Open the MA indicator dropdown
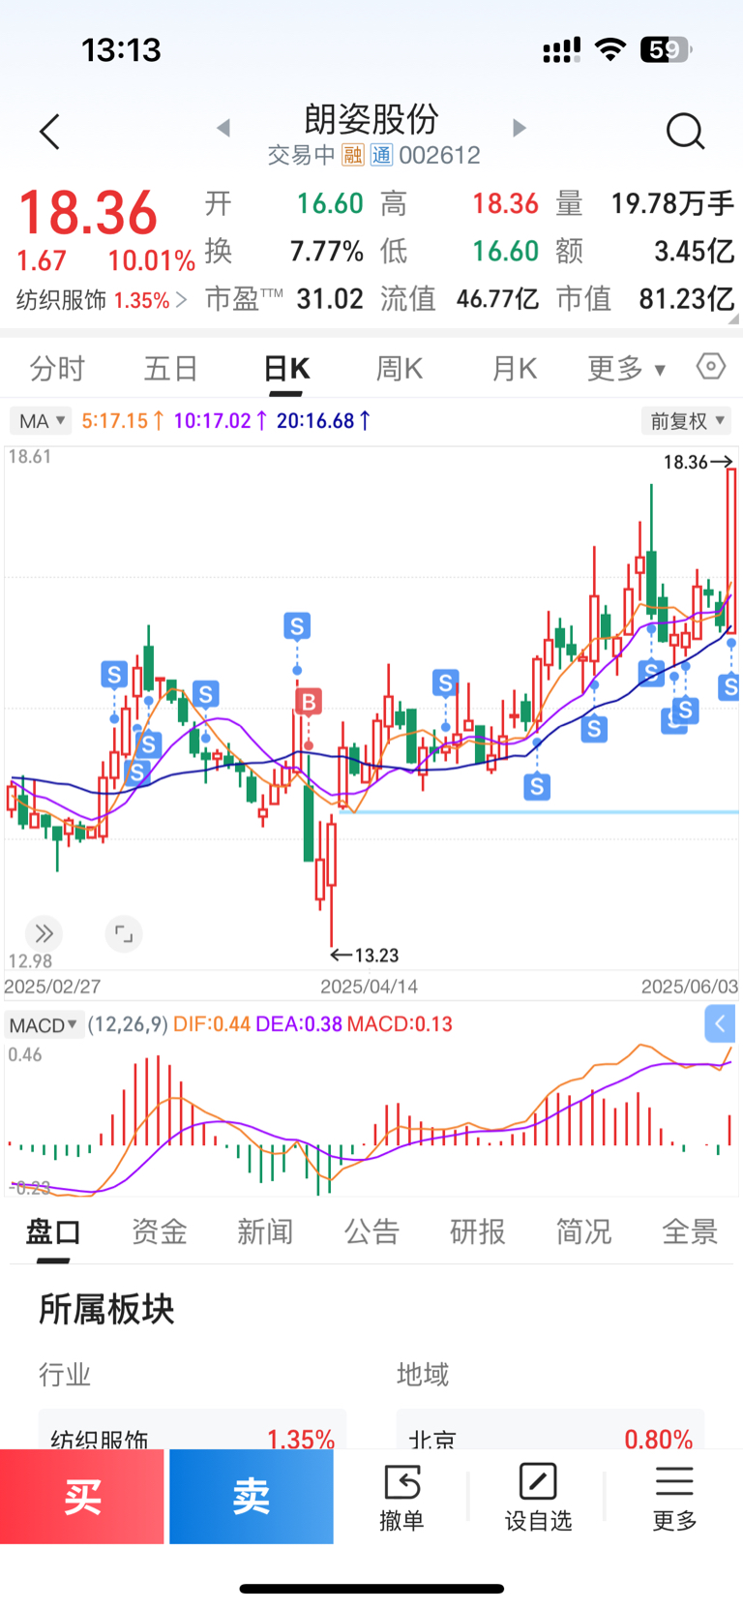 point(41,421)
